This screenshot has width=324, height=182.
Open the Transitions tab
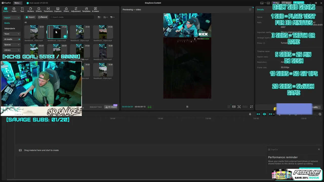pyautogui.click(x=48, y=10)
